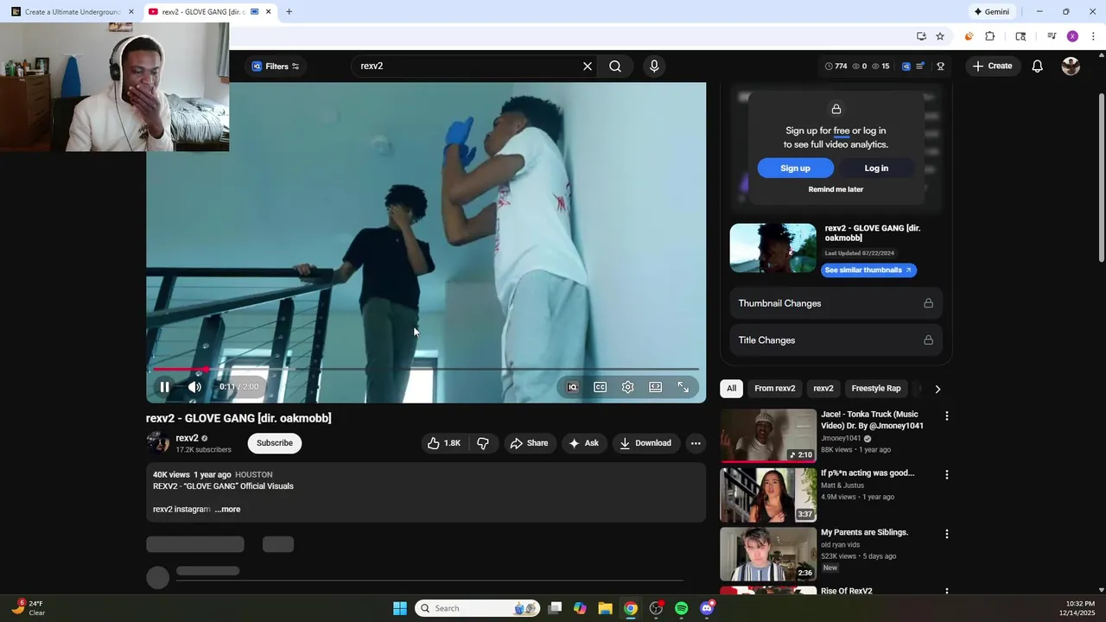Click Remind me later
Viewport: 1106px width, 622px height.
pyautogui.click(x=836, y=189)
